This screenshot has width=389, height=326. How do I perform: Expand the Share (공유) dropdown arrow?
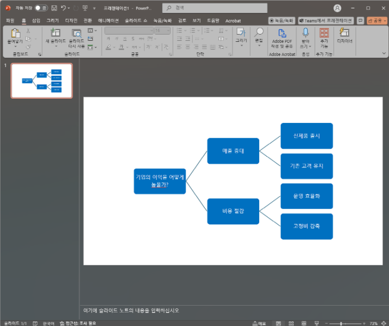click(385, 21)
